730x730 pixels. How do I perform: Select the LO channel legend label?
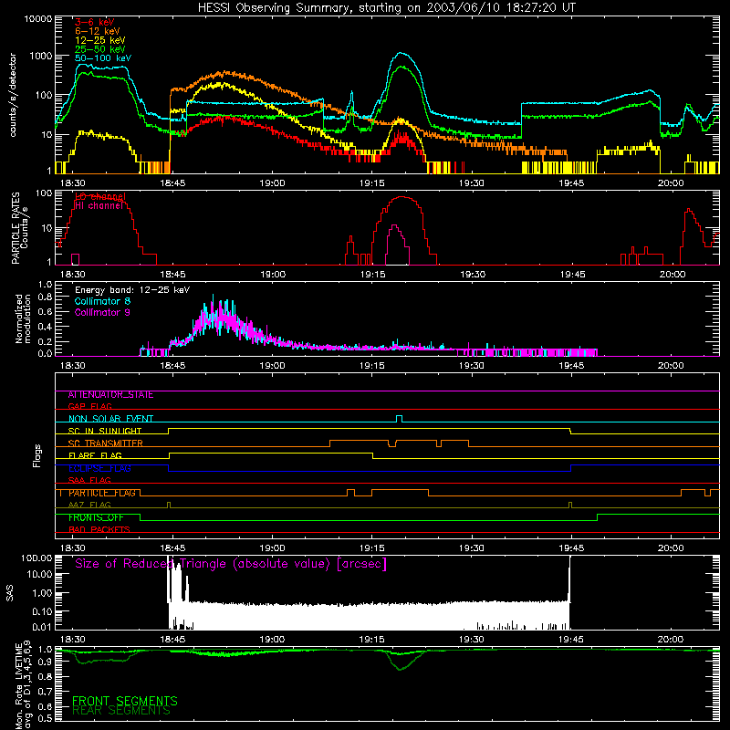coord(99,196)
